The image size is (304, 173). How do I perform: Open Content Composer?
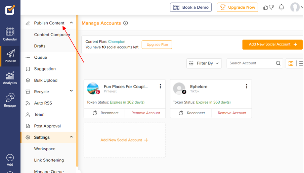tap(52, 35)
